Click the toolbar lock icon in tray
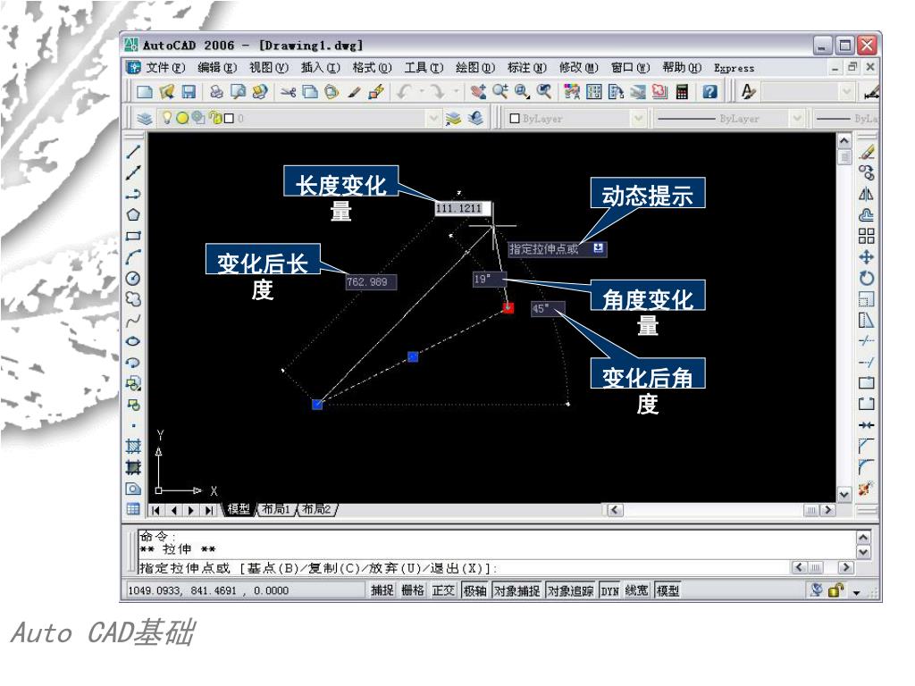The height and width of the screenshot is (686, 915). click(835, 590)
